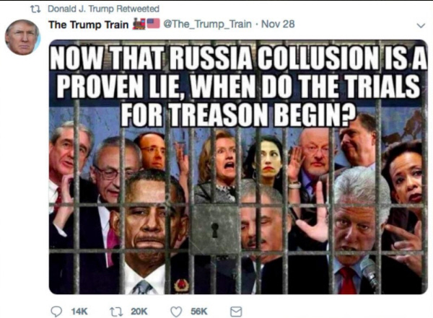This screenshot has height=318, width=433.
Task: Like the tweet with the heart icon
Action: coord(176,312)
